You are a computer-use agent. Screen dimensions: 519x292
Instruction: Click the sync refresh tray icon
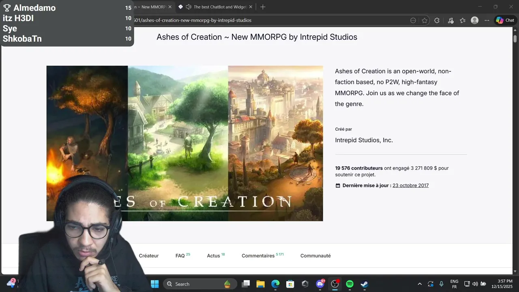tap(431, 284)
